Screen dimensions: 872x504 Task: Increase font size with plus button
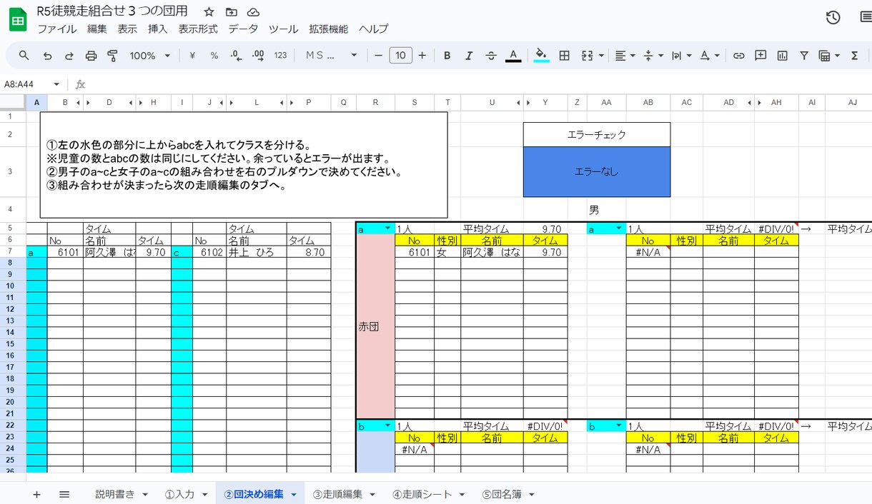point(422,56)
